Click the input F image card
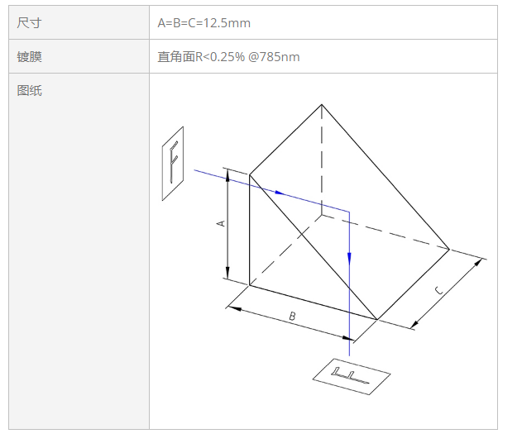 click(x=173, y=164)
